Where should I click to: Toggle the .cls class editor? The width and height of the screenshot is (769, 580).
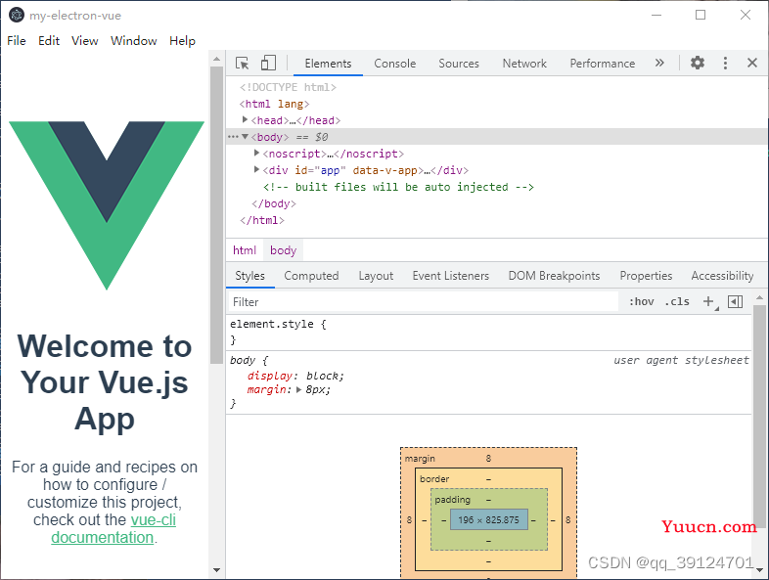click(x=677, y=301)
